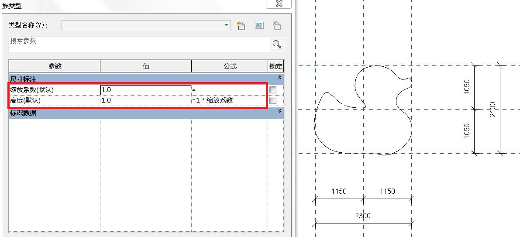
Task: Select the upper 1050 dimension
Action: [x=467, y=87]
